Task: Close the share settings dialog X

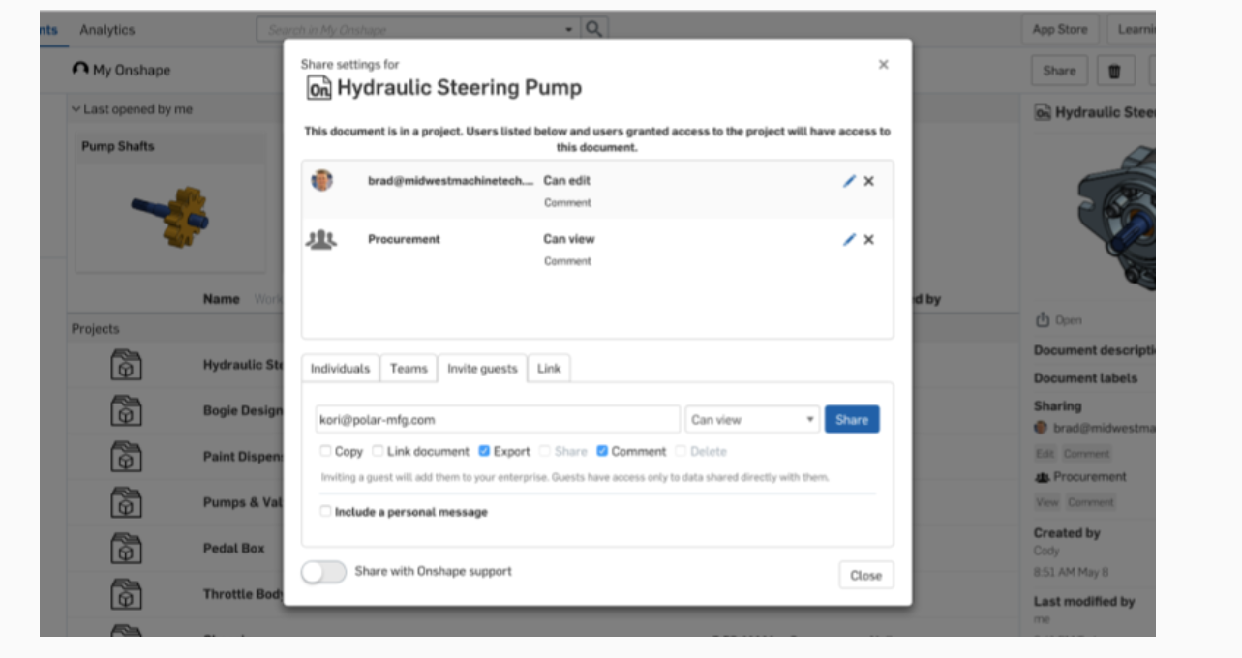Action: [x=883, y=64]
